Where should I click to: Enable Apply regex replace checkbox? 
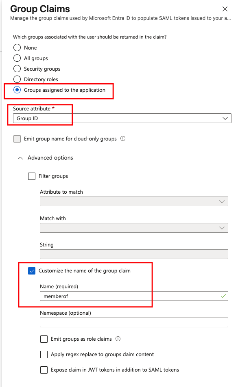pyautogui.click(x=44, y=355)
